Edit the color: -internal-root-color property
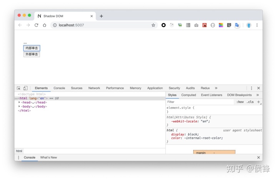Viewport: 277px width, 180px height. coord(197,138)
